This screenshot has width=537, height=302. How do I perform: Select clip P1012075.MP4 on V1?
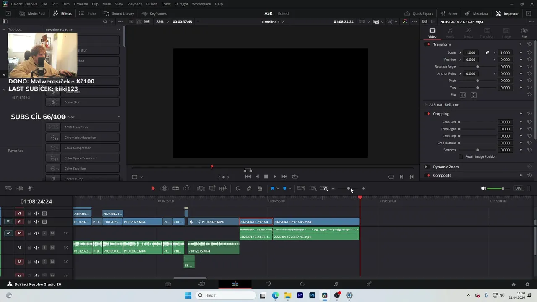[x=214, y=222]
